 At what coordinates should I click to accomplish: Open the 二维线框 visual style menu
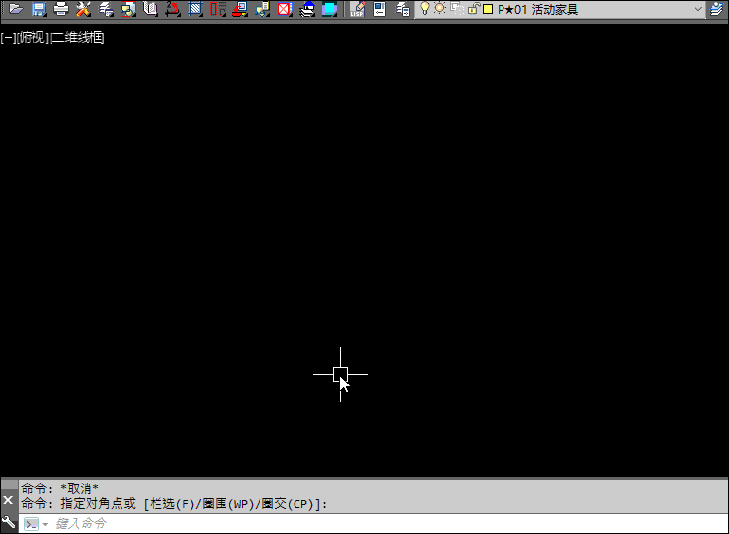tap(78, 38)
